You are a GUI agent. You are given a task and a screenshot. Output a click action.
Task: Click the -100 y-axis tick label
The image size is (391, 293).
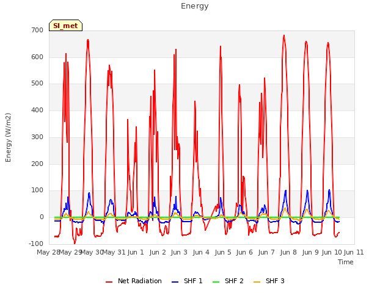pyautogui.click(x=36, y=244)
